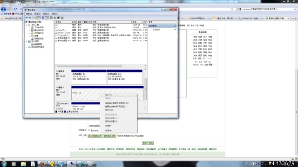This screenshot has width=298, height=167.
Task: Click the Windows Start orb
Action: [x=4, y=164]
